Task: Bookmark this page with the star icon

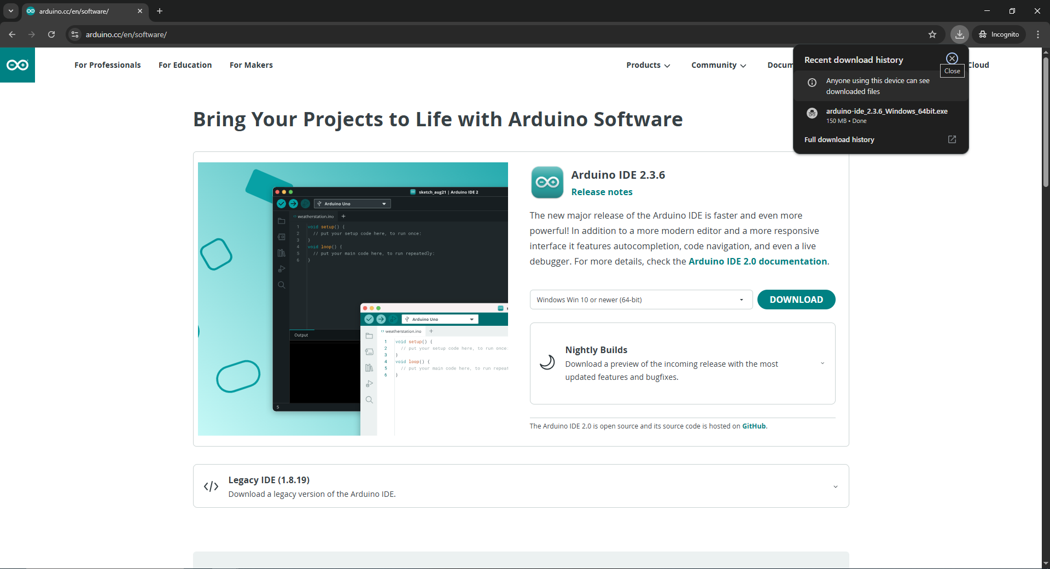Action: tap(932, 34)
